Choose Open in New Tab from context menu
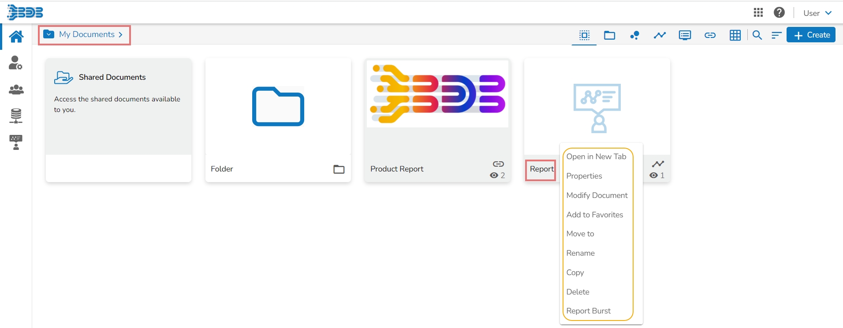843x328 pixels. coord(596,157)
